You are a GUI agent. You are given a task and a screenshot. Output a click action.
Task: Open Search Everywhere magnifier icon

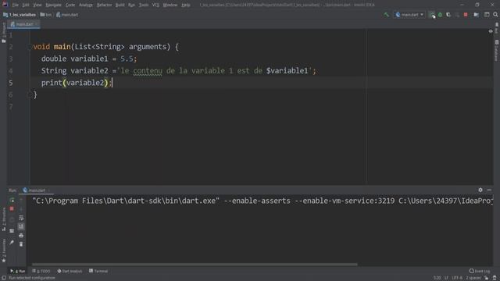point(495,15)
